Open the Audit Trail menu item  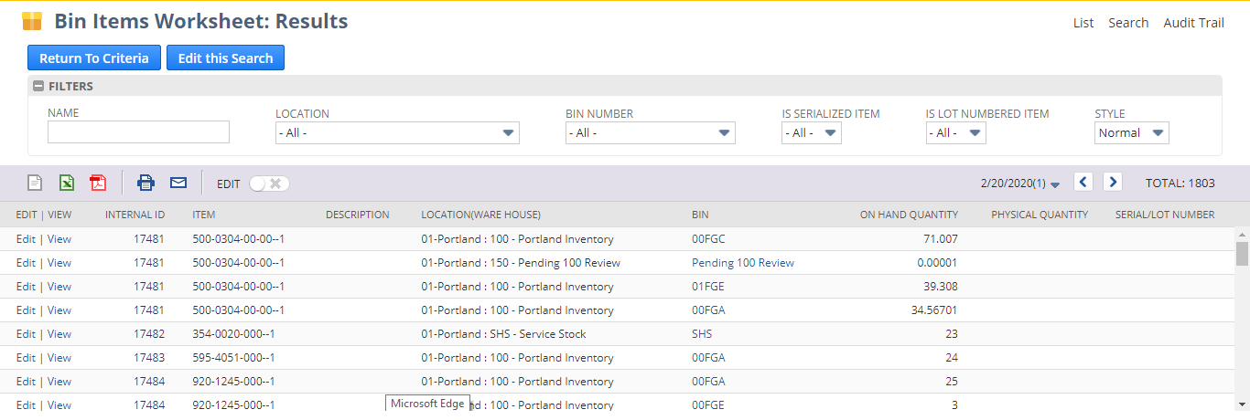click(1193, 23)
